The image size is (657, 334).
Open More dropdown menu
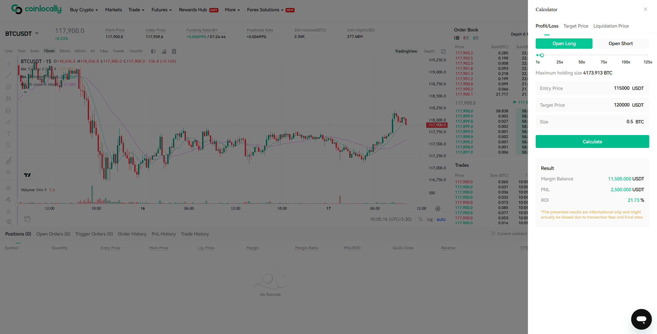[232, 10]
